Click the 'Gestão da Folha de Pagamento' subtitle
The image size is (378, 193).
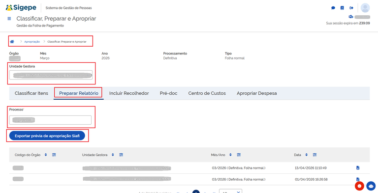[40, 26]
